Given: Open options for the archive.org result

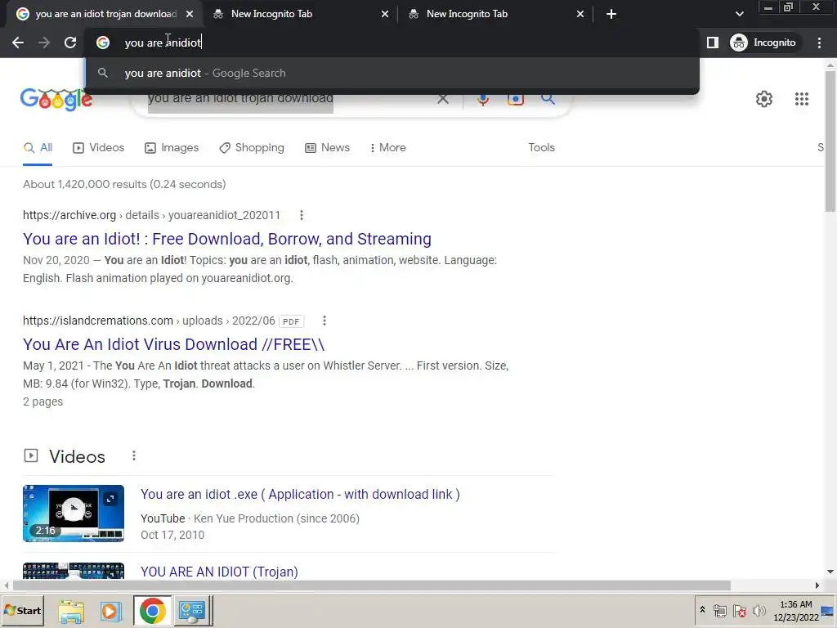Looking at the screenshot, I should click(x=302, y=215).
